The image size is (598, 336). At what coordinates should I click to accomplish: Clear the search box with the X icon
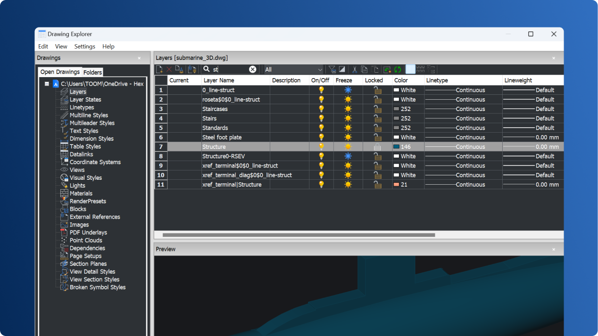pos(253,69)
